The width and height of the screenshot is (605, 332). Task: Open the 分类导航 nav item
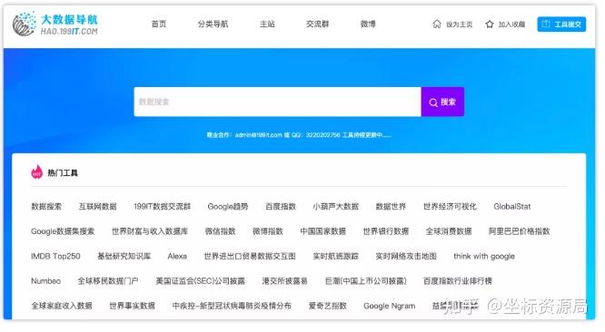coord(213,24)
